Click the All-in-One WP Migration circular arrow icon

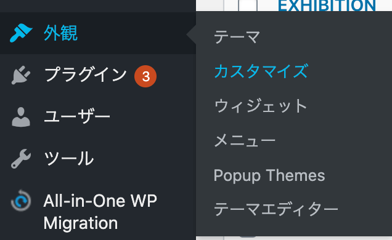[x=21, y=201]
